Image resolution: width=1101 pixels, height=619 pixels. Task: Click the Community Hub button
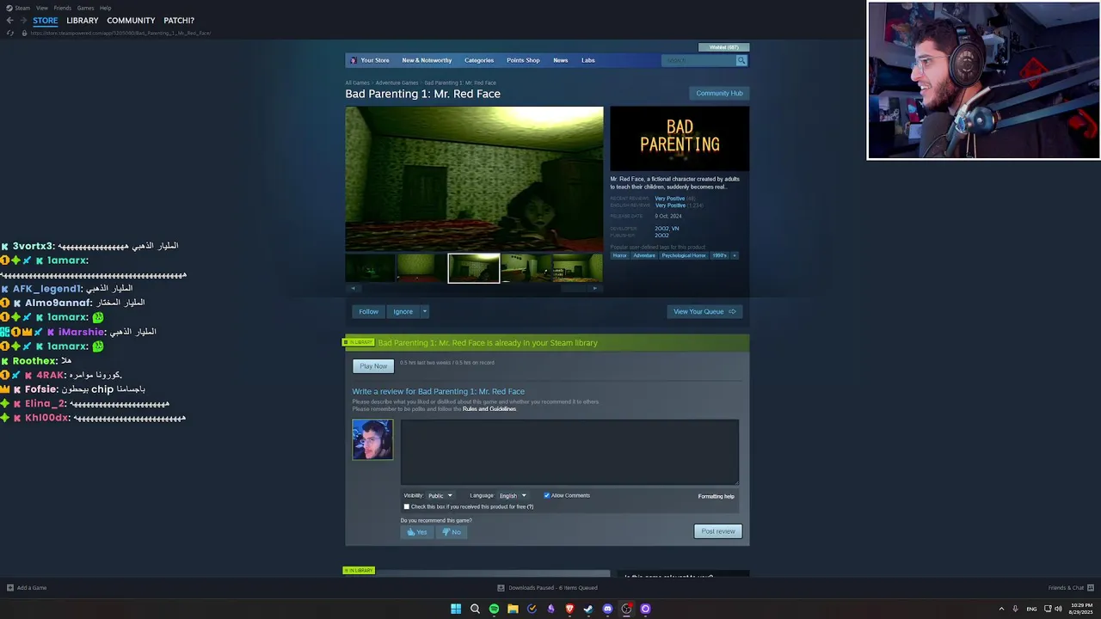[x=719, y=93]
